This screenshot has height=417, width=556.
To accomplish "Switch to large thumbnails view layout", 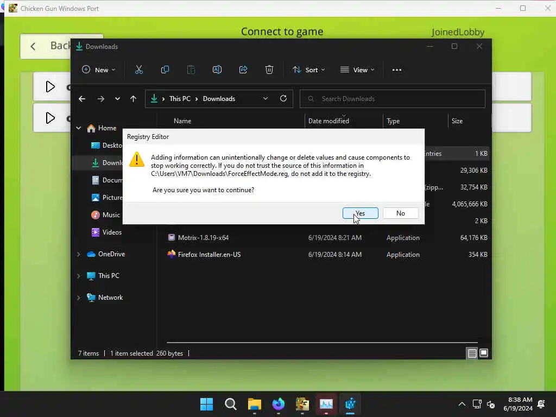I will point(484,353).
